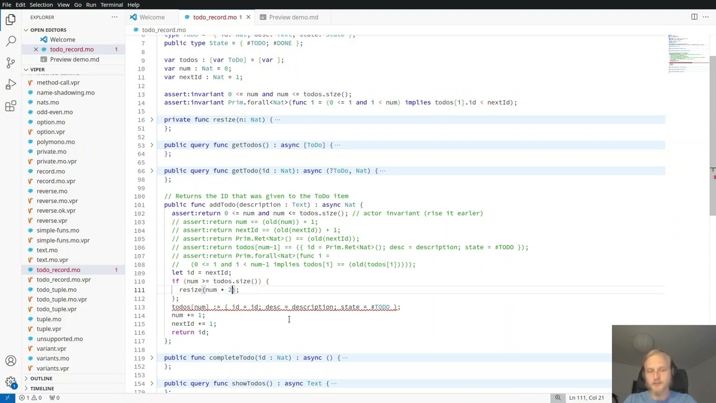Open the Selection menu

coord(41,4)
